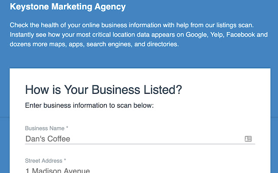Image resolution: width=278 pixels, height=173 pixels.
Task: Click the word "Instantly" in the description
Action: point(23,34)
